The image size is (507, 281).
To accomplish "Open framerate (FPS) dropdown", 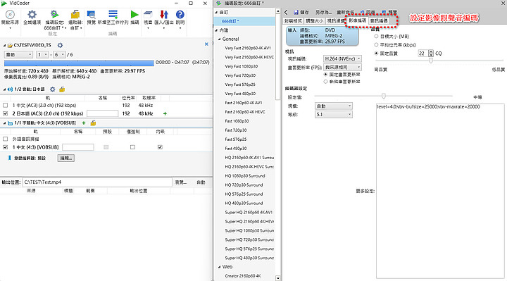I will [x=342, y=68].
